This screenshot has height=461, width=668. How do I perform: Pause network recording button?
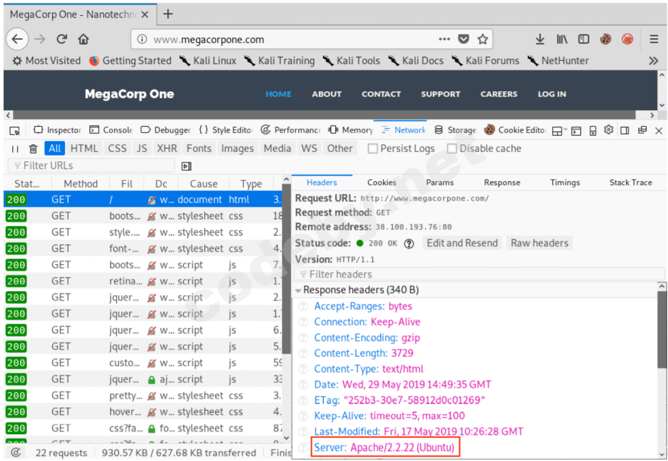pos(15,149)
